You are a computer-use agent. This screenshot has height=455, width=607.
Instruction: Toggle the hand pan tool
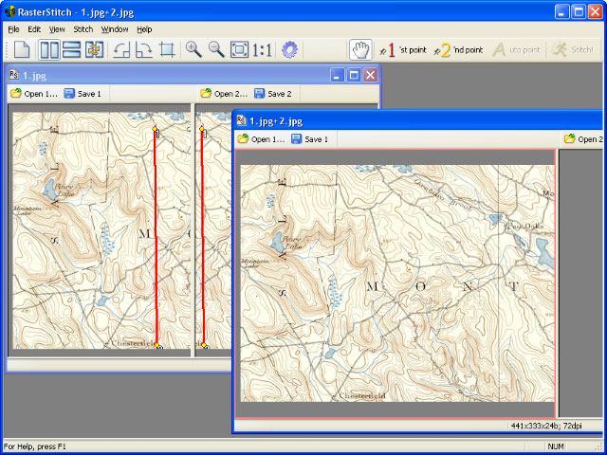point(360,49)
